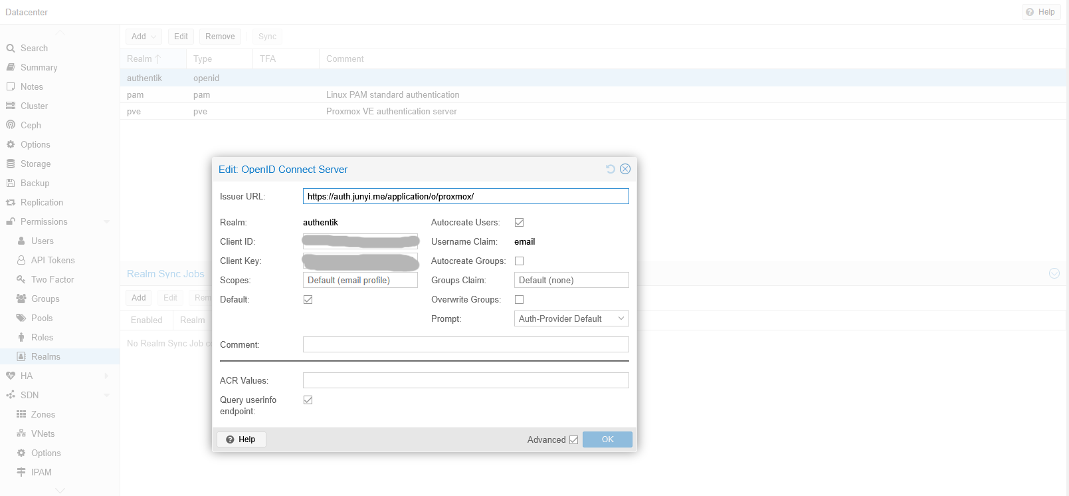Enable the Overwrite Groups checkbox

pos(520,299)
